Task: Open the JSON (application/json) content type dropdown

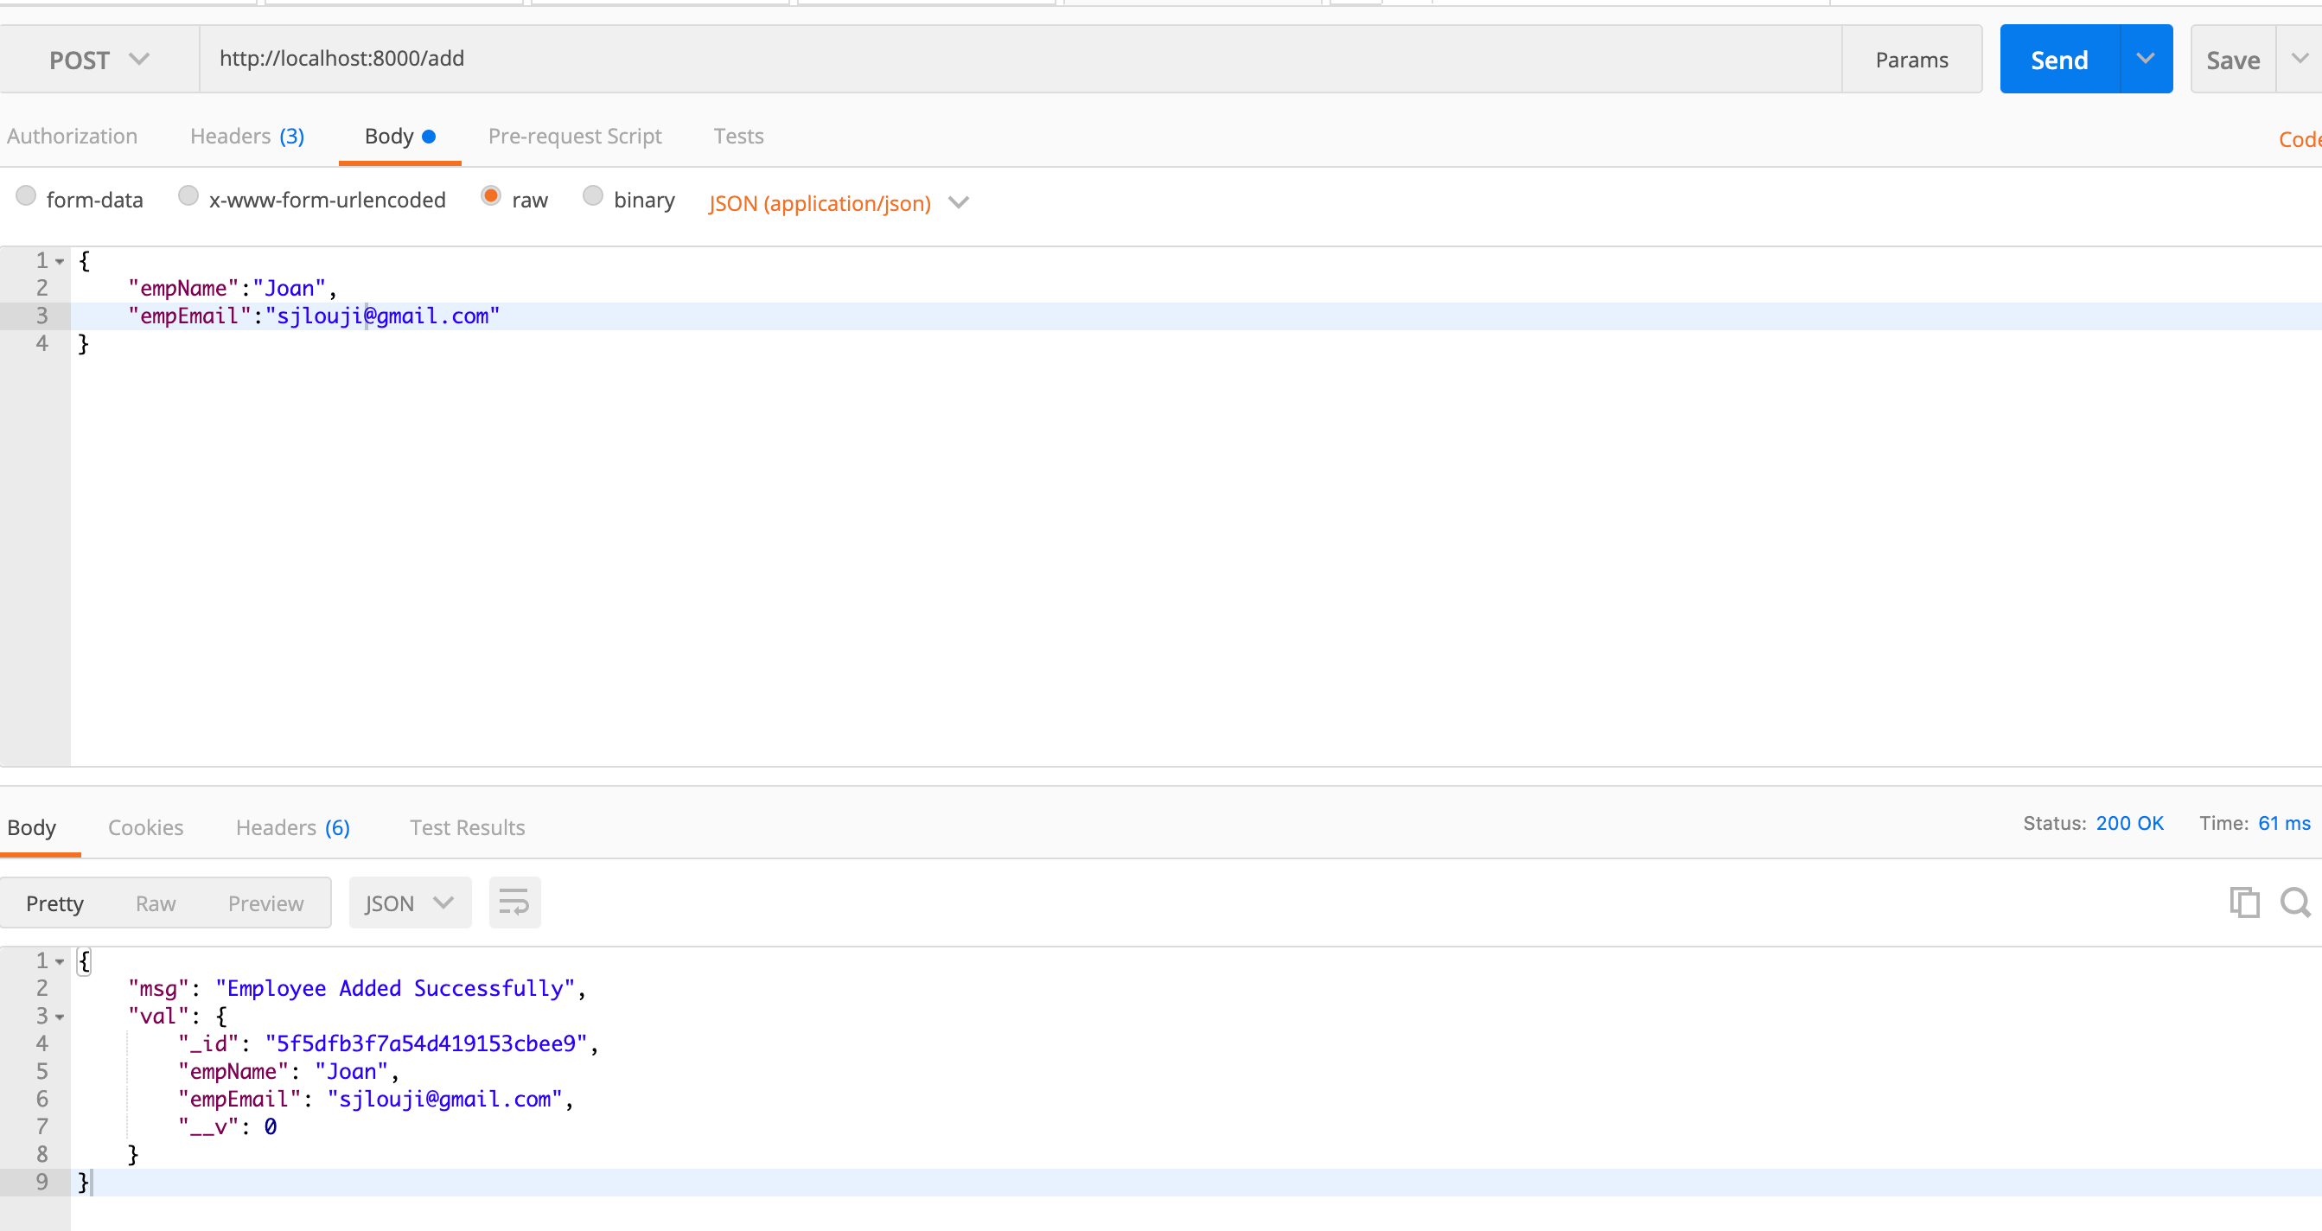Action: point(958,204)
